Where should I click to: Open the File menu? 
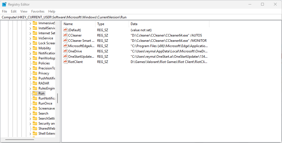(x=4, y=11)
